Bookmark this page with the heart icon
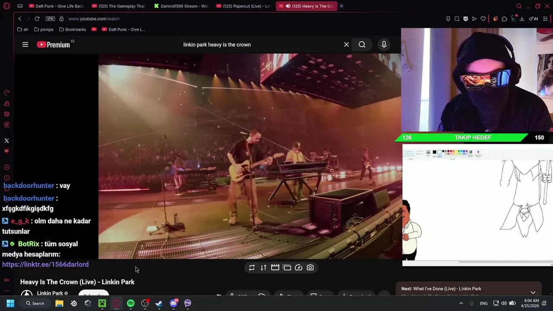553x311 pixels. (483, 19)
